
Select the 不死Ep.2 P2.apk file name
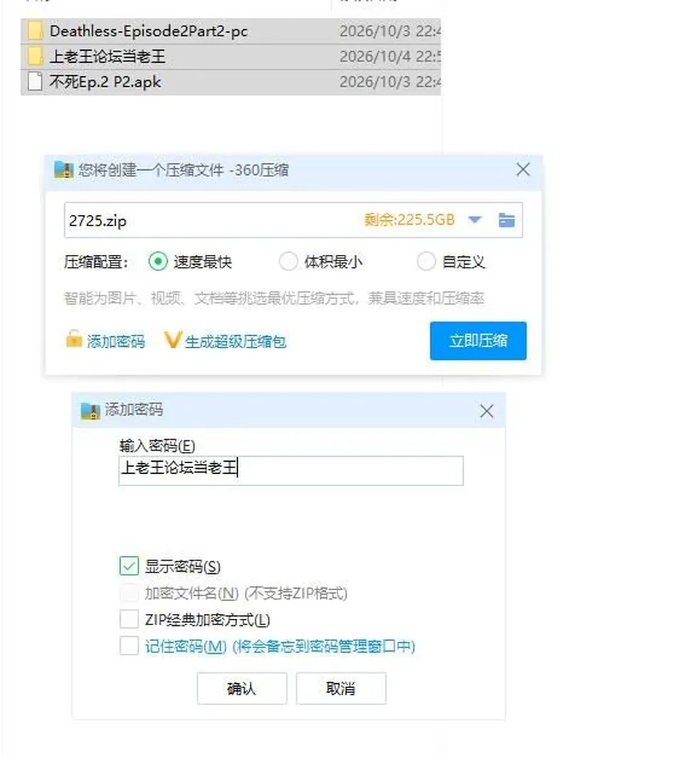coord(105,82)
